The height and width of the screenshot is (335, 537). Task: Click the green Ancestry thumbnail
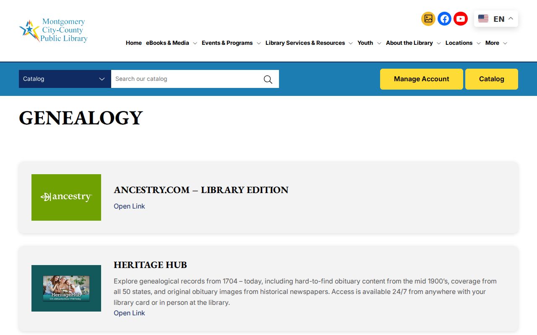pos(66,197)
